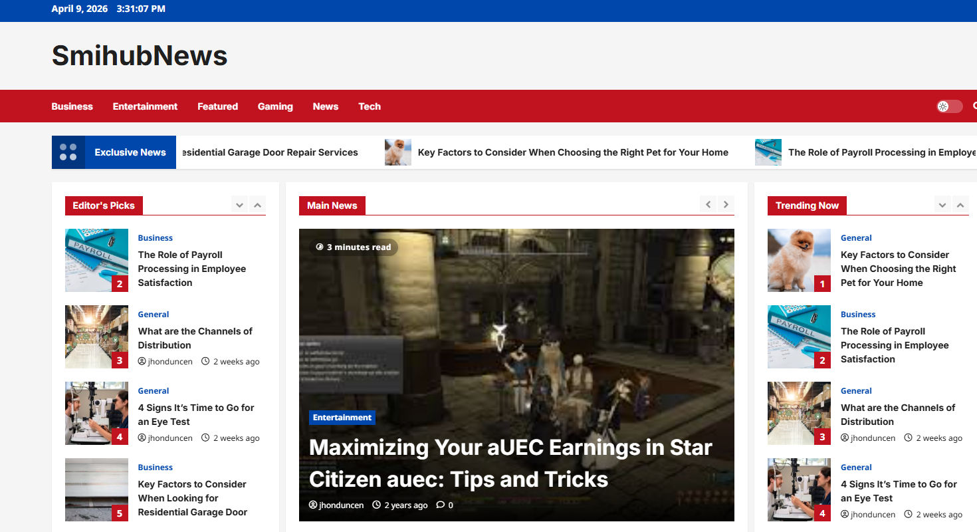Open Channels of Distribution article in Editor's Picks

[x=195, y=338]
